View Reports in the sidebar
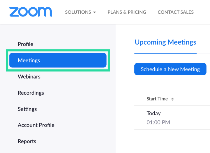The height and width of the screenshot is (153, 210). tap(27, 141)
